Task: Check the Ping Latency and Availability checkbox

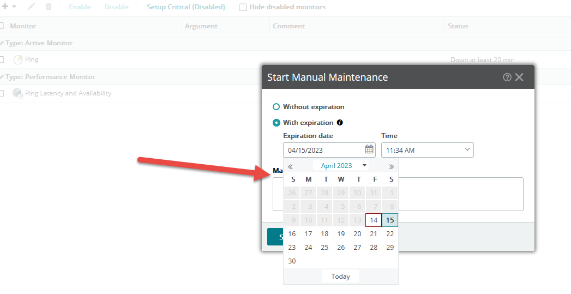Action: [2, 93]
